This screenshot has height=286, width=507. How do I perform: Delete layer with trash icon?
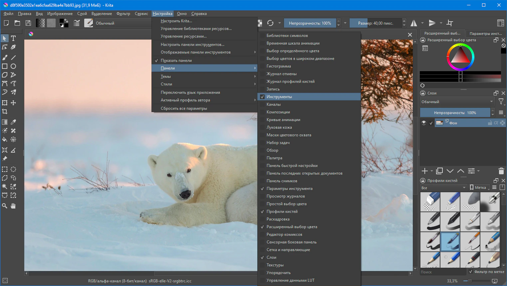[x=501, y=171]
